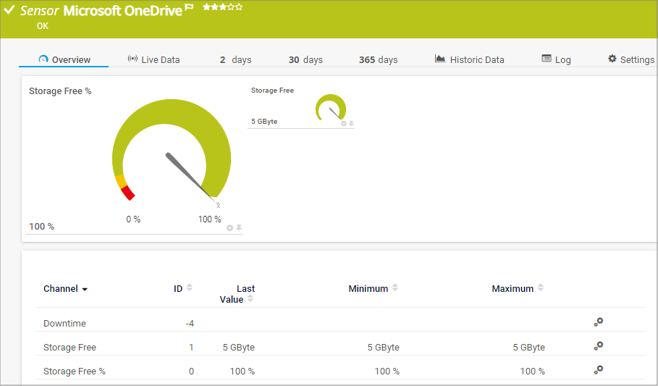Open channel settings for Storage Free % row

coord(598,370)
